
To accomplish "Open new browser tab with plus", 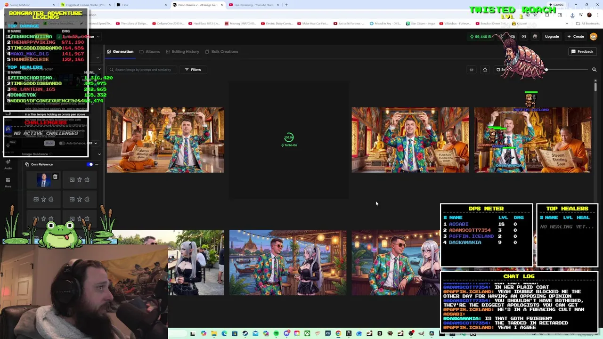I will [286, 5].
